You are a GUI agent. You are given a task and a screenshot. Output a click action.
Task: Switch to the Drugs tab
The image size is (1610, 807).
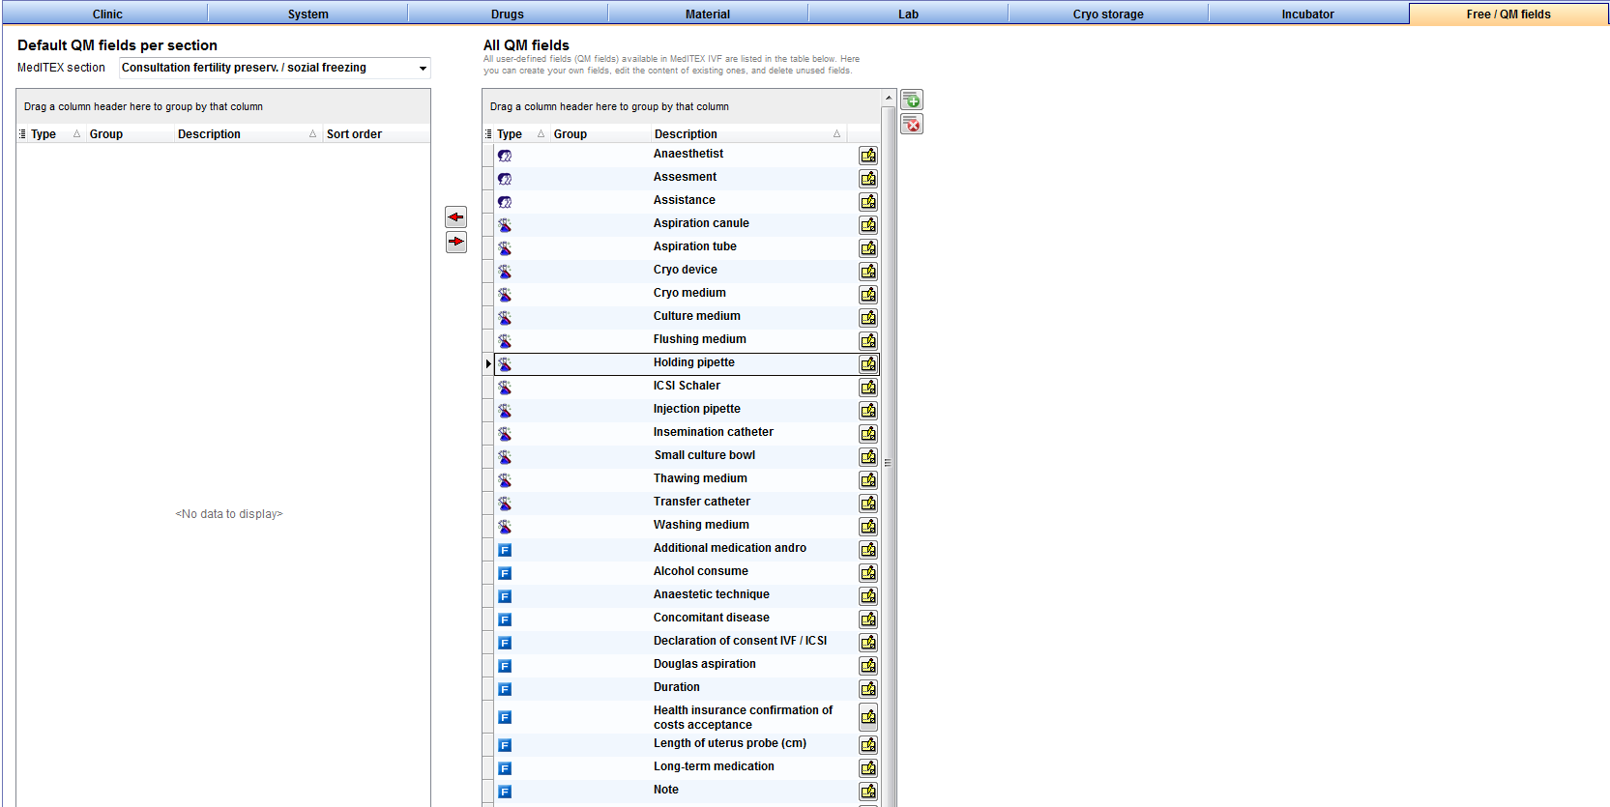pyautogui.click(x=508, y=14)
